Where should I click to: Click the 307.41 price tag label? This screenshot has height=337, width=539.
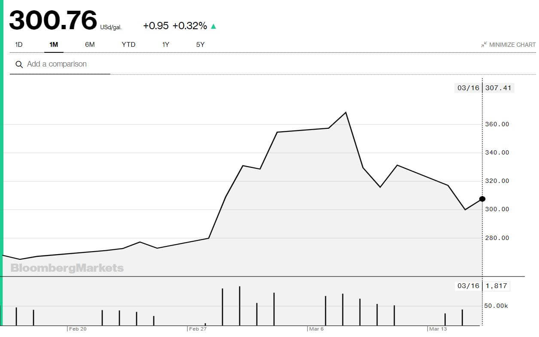[498, 88]
